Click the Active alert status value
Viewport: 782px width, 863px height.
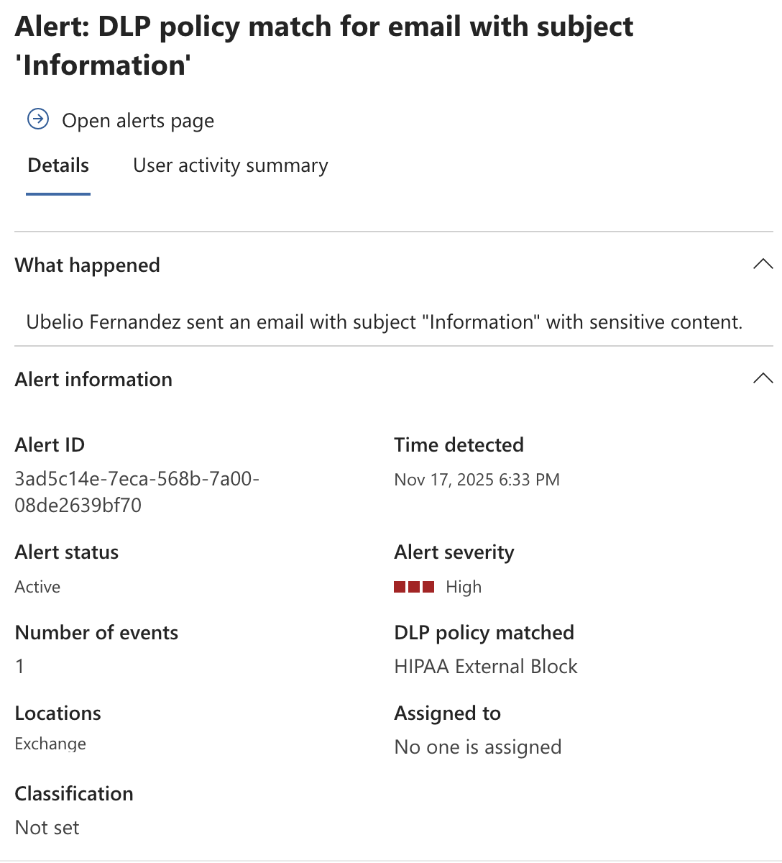[37, 587]
